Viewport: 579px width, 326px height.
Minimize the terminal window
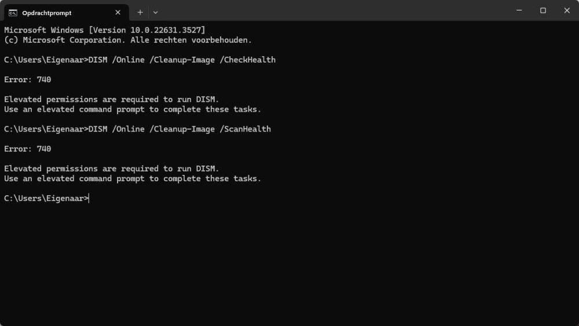click(516, 10)
